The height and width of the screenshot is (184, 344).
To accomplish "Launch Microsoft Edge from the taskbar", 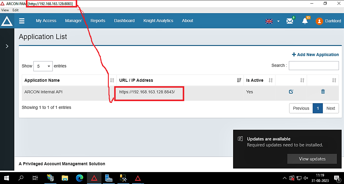I will click(80, 178).
